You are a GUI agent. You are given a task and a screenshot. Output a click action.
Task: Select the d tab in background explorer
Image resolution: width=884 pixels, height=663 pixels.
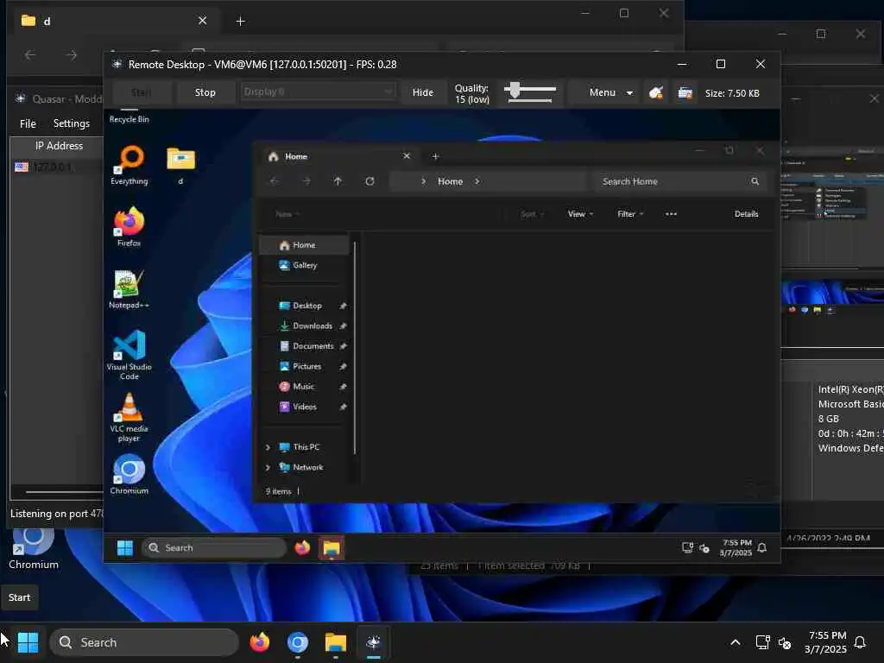point(115,21)
